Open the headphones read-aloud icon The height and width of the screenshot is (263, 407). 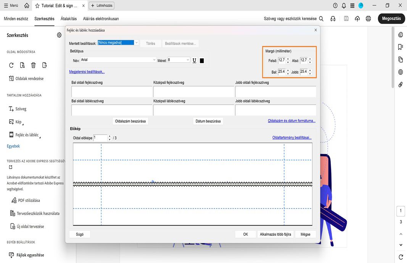[333, 19]
